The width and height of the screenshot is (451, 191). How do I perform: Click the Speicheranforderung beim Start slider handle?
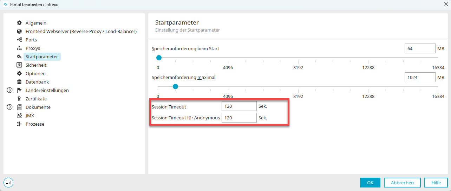159,58
